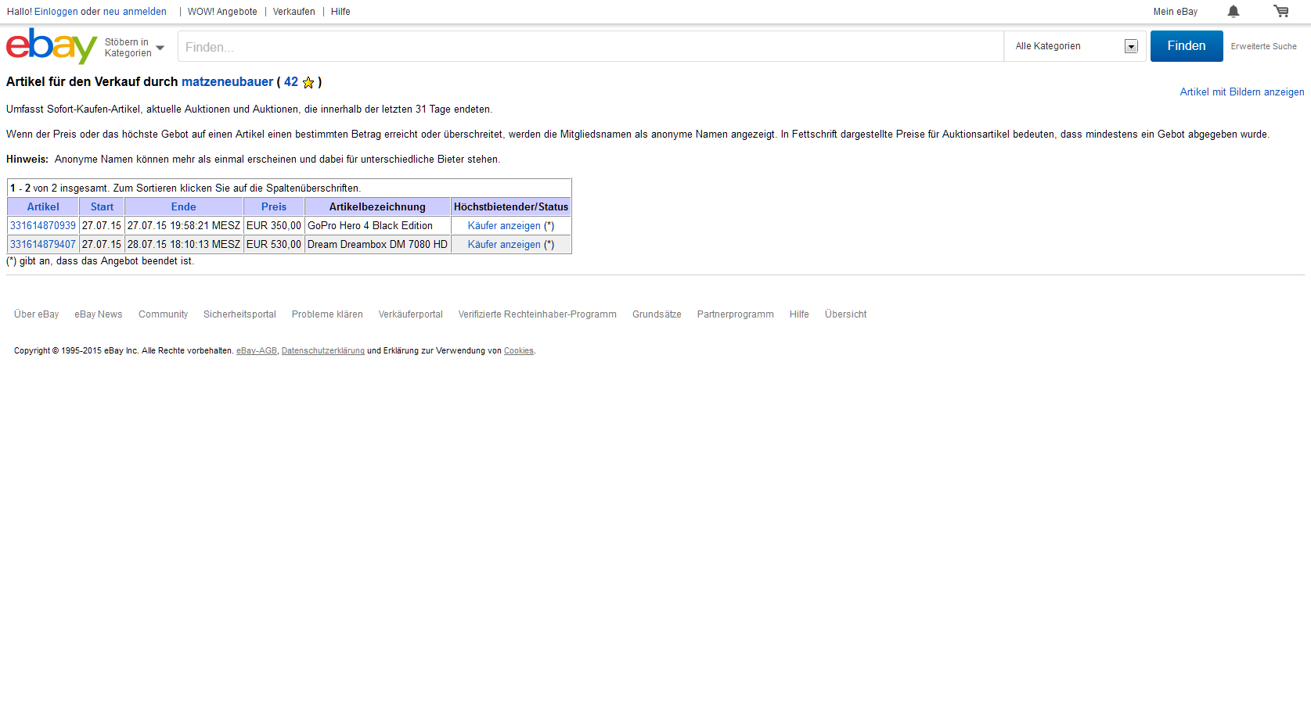Open Sicherheitsportal footer link
Viewport: 1311px width, 707px height.
pyautogui.click(x=240, y=314)
